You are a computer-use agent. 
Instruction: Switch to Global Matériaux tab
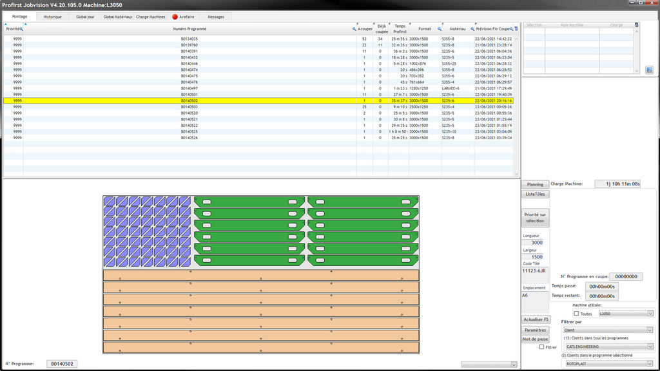coord(118,17)
